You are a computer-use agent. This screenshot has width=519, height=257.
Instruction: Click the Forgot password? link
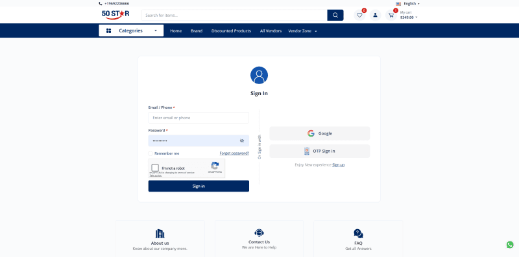coord(234,153)
